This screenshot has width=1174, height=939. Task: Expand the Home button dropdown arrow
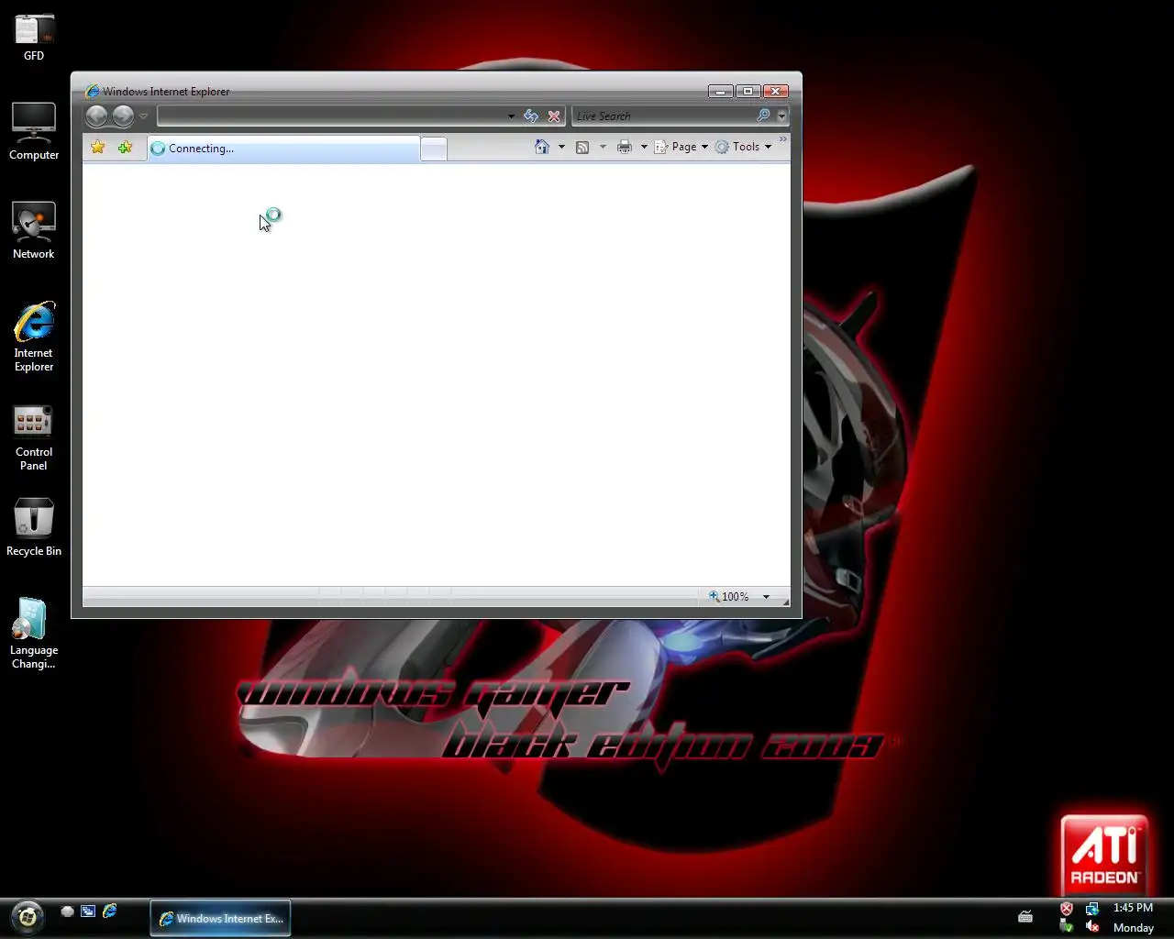(x=561, y=147)
